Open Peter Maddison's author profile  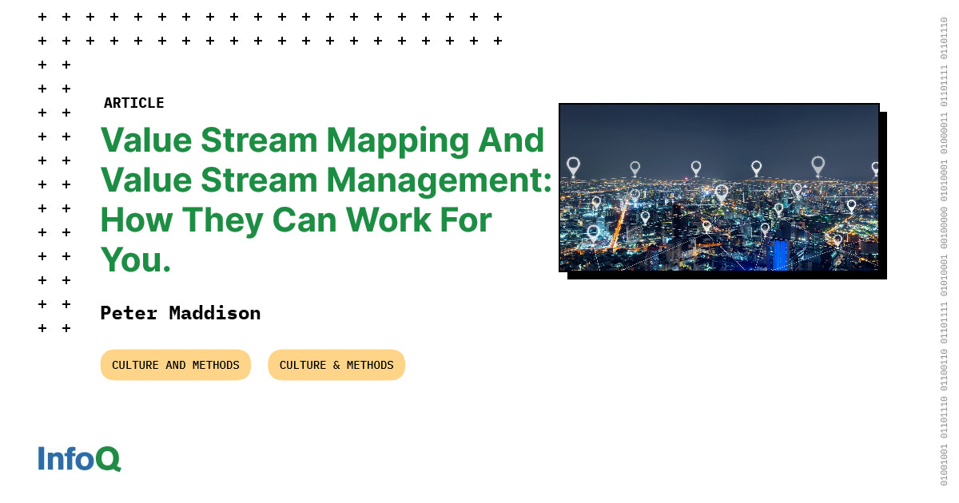pos(180,313)
